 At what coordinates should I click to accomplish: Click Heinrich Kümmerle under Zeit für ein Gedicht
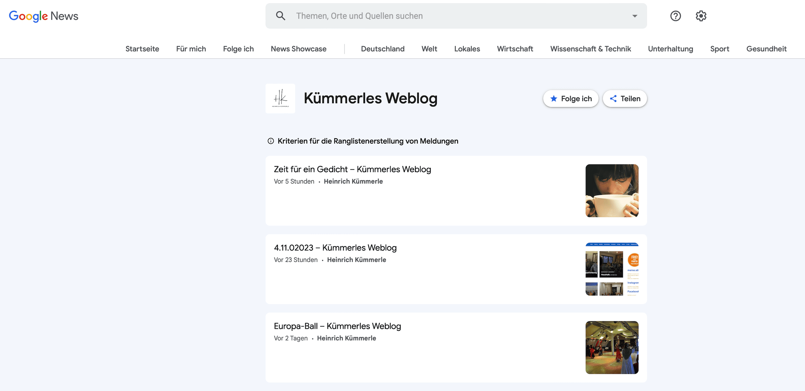[x=353, y=182]
